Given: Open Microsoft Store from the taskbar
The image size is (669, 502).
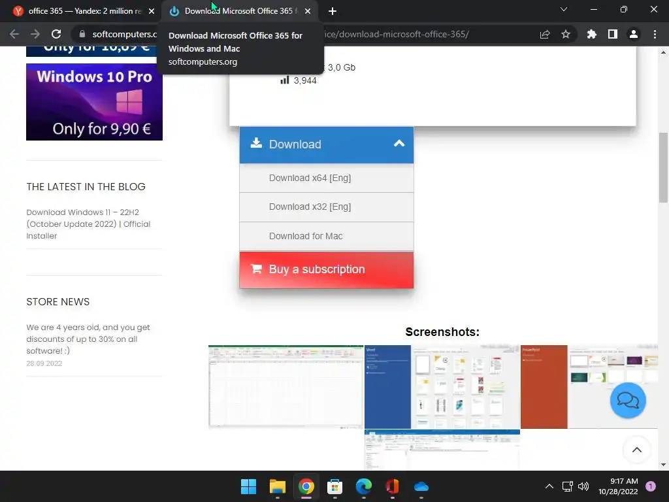Looking at the screenshot, I should pyautogui.click(x=335, y=486).
